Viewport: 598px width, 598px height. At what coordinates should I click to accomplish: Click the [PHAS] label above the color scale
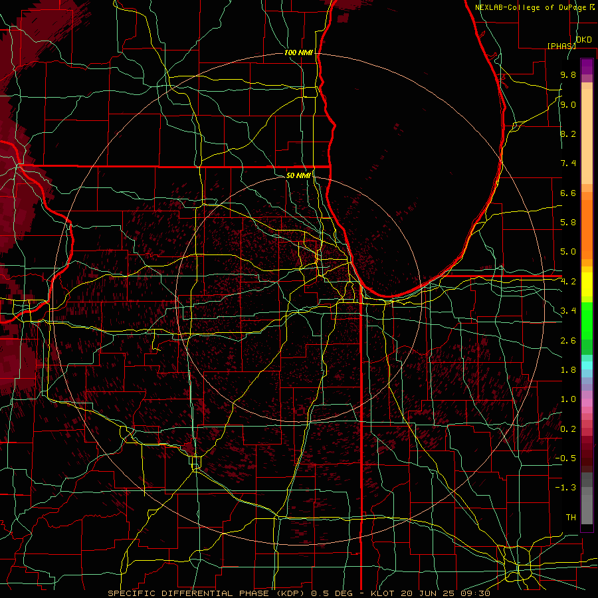click(561, 46)
